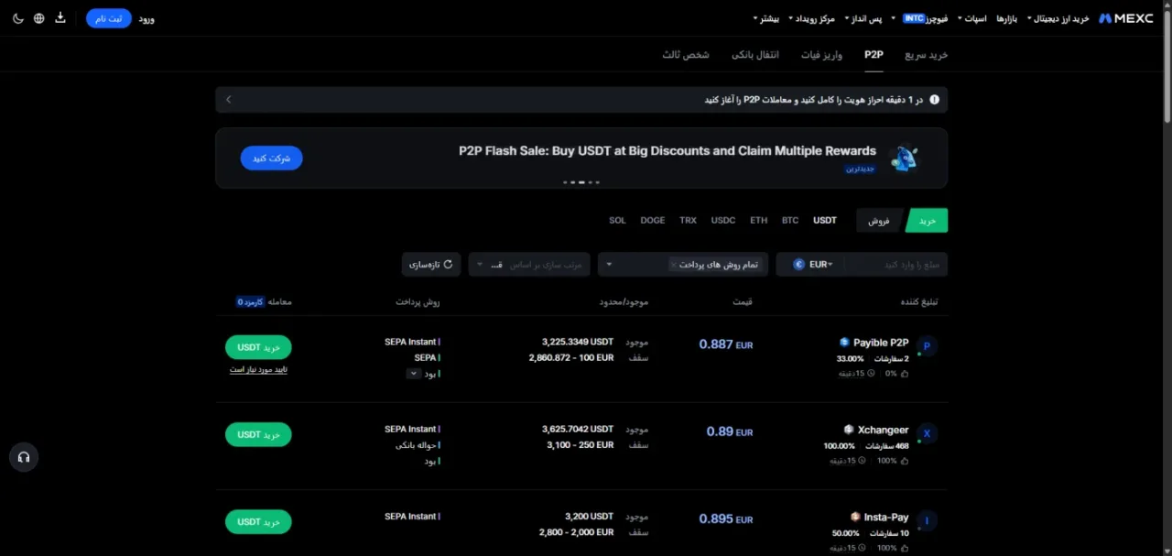Image resolution: width=1172 pixels, height=556 pixels.
Task: Select the USDC coin tab
Action: point(723,221)
